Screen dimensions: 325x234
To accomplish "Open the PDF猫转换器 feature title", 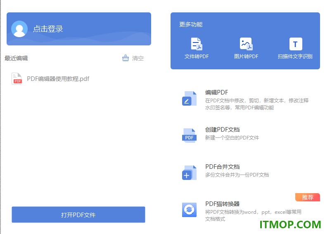I will click(223, 204).
